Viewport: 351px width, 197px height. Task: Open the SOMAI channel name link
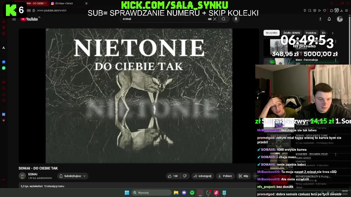click(33, 174)
